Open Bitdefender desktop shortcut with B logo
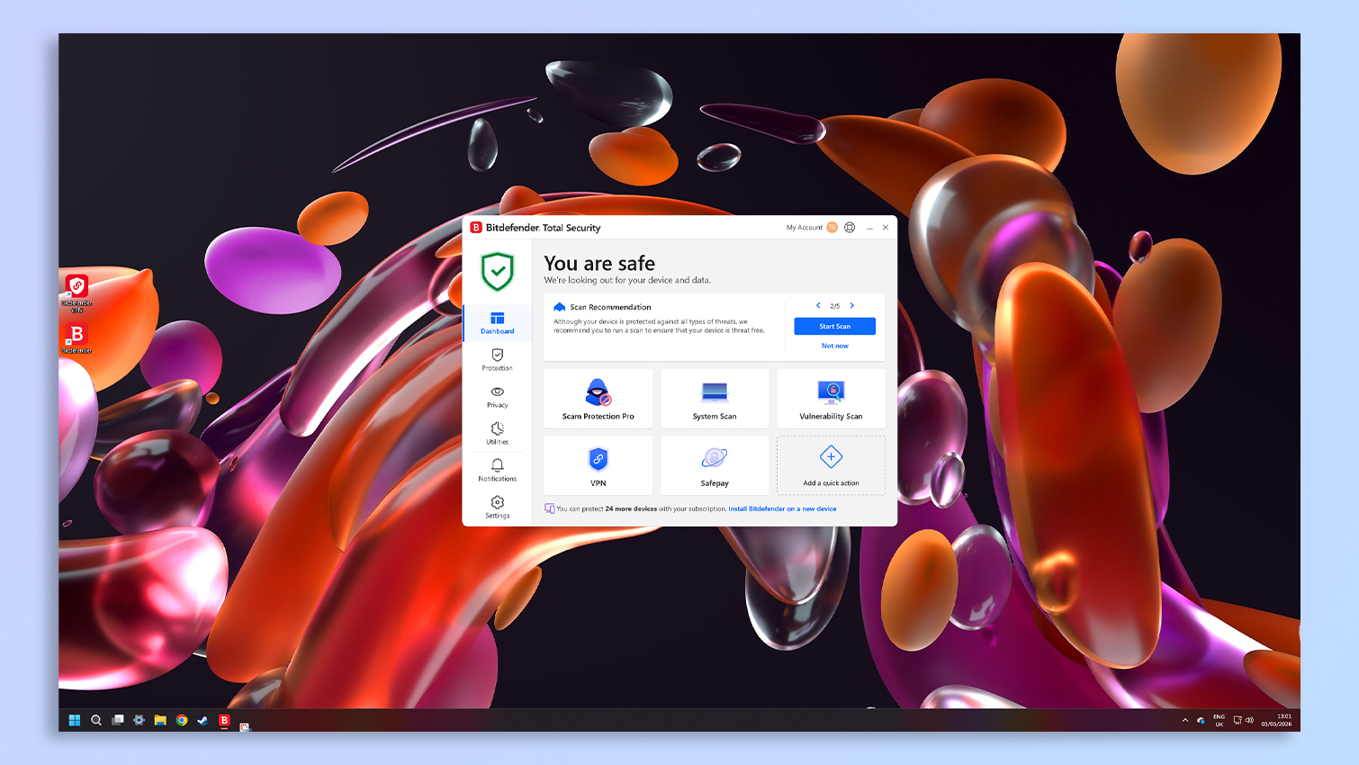The height and width of the screenshot is (765, 1359). point(76,338)
